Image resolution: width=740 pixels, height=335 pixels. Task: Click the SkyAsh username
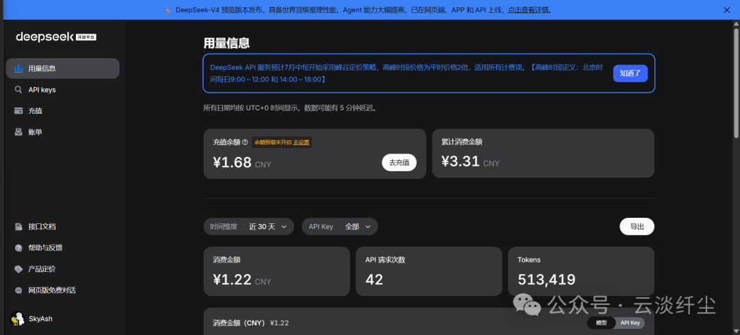point(40,319)
